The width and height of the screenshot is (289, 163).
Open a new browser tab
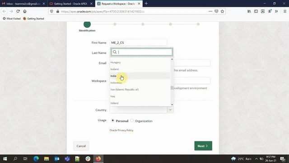point(146,4)
